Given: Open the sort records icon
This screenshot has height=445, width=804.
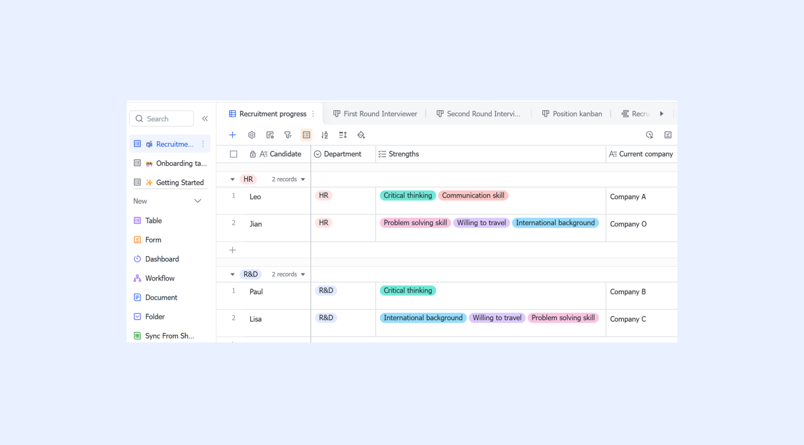Looking at the screenshot, I should (325, 135).
